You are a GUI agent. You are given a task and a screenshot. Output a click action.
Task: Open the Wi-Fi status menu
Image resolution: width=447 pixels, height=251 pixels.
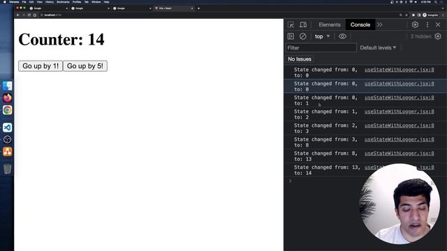411,1
